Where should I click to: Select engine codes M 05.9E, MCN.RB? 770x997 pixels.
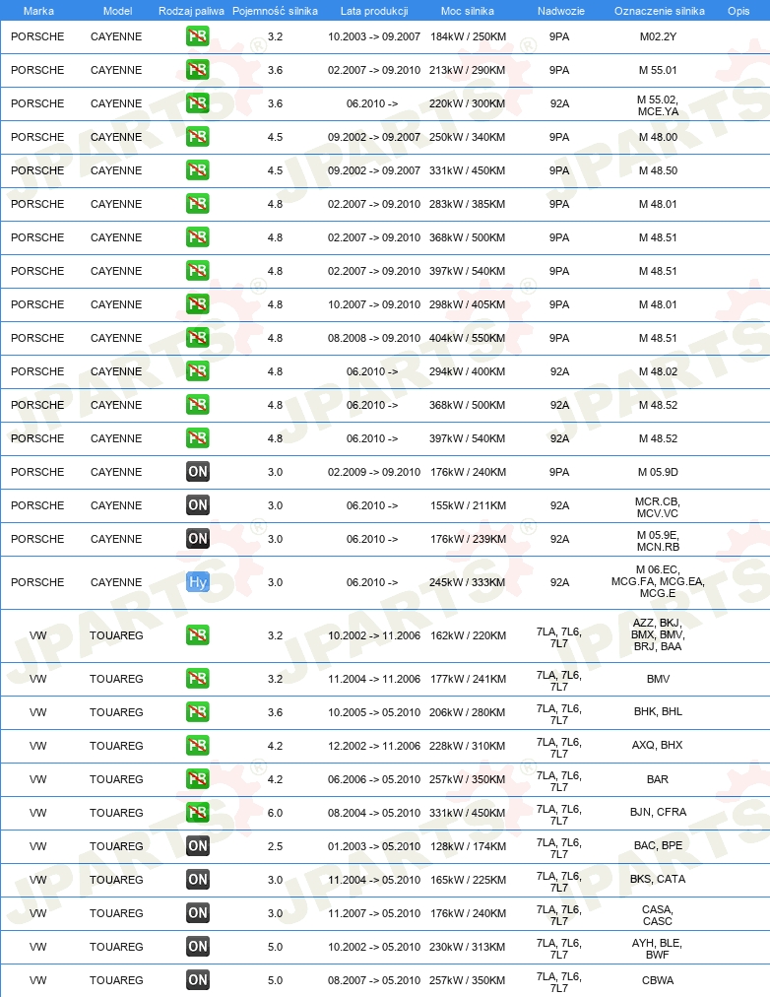(658, 541)
